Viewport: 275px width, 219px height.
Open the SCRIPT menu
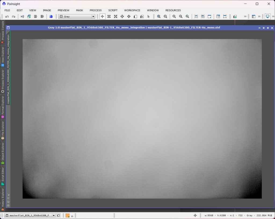click(x=113, y=10)
